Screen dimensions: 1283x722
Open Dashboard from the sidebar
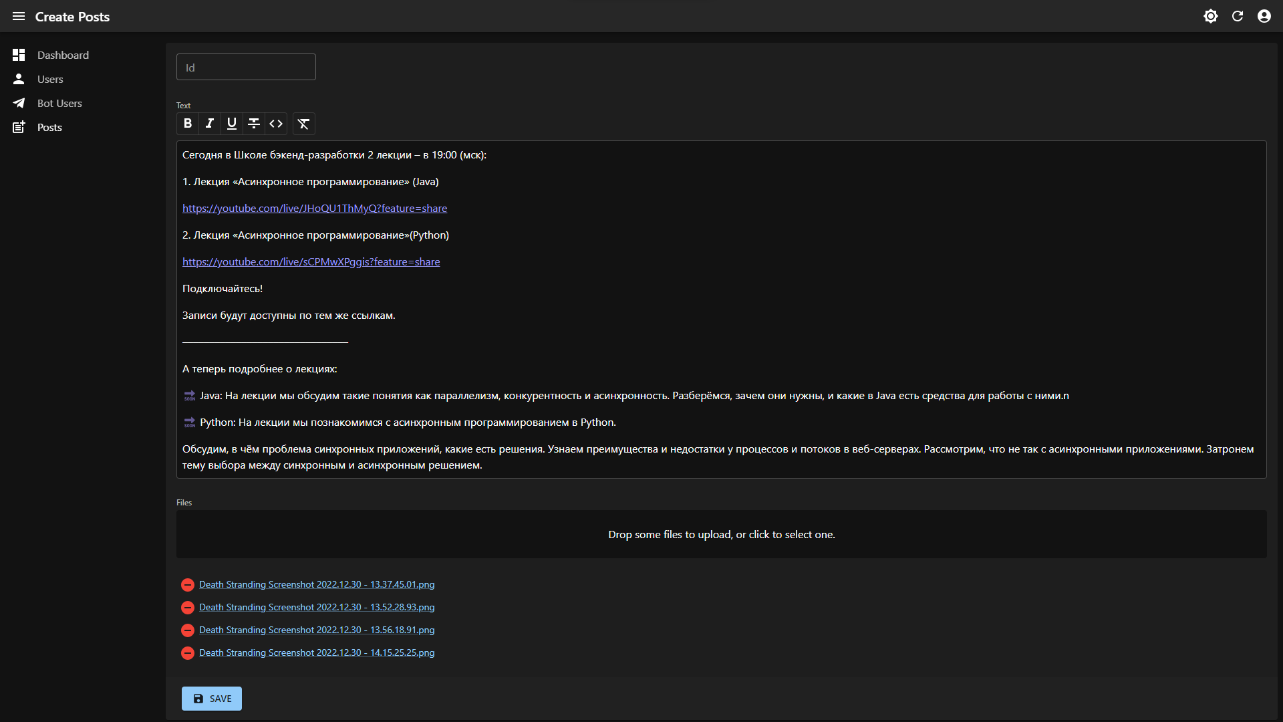point(63,55)
